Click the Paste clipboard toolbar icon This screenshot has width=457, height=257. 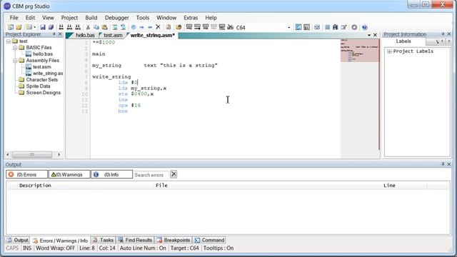[104, 27]
